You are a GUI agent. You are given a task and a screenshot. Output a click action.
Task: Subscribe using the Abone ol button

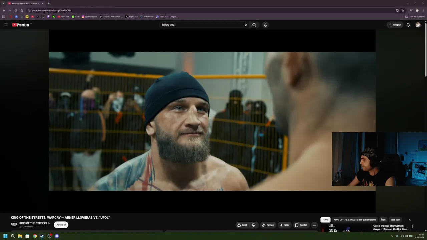click(x=61, y=225)
